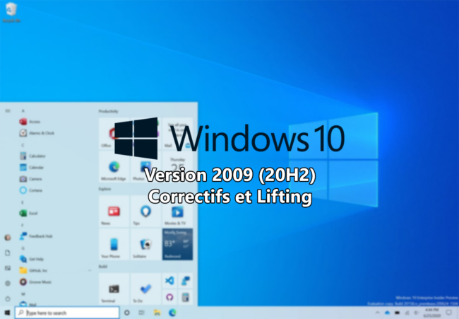Click the Windows Start button on taskbar
Screen dimensions: 459x319
pos(7,313)
